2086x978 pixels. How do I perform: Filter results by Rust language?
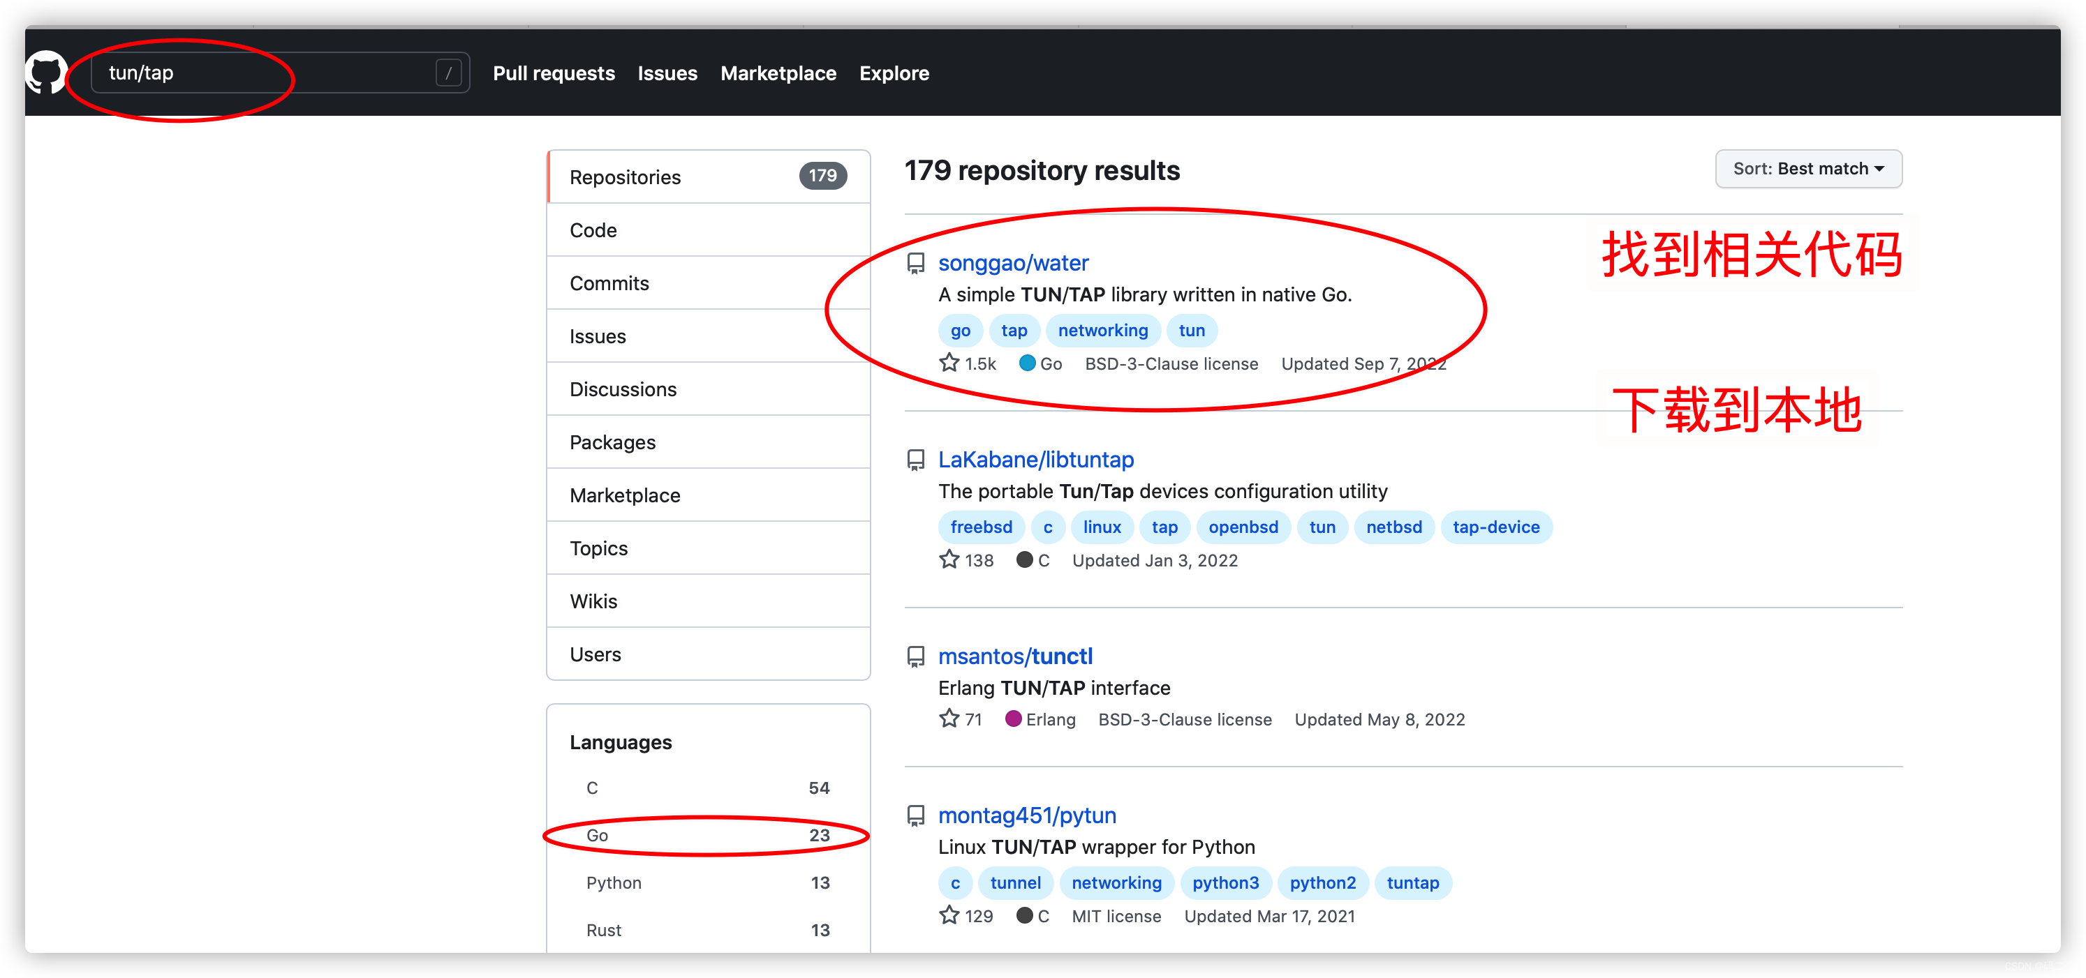point(709,931)
